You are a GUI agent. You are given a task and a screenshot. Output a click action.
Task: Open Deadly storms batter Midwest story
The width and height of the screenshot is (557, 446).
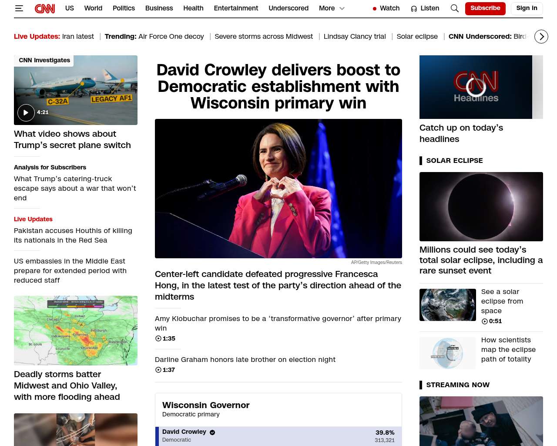(67, 385)
